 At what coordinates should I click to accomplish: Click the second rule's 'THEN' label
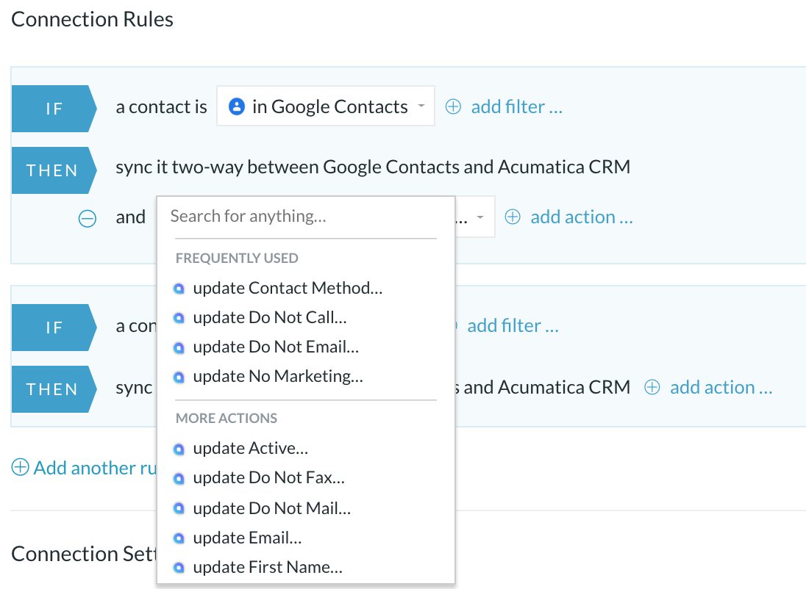point(54,389)
